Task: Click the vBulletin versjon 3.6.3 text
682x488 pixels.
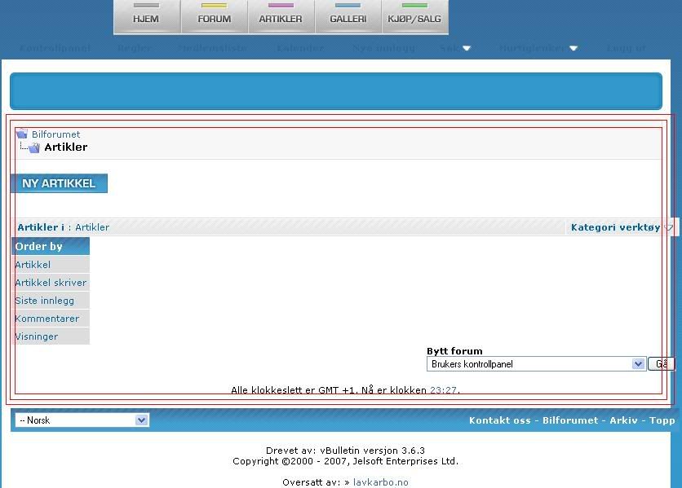Action: click(372, 451)
